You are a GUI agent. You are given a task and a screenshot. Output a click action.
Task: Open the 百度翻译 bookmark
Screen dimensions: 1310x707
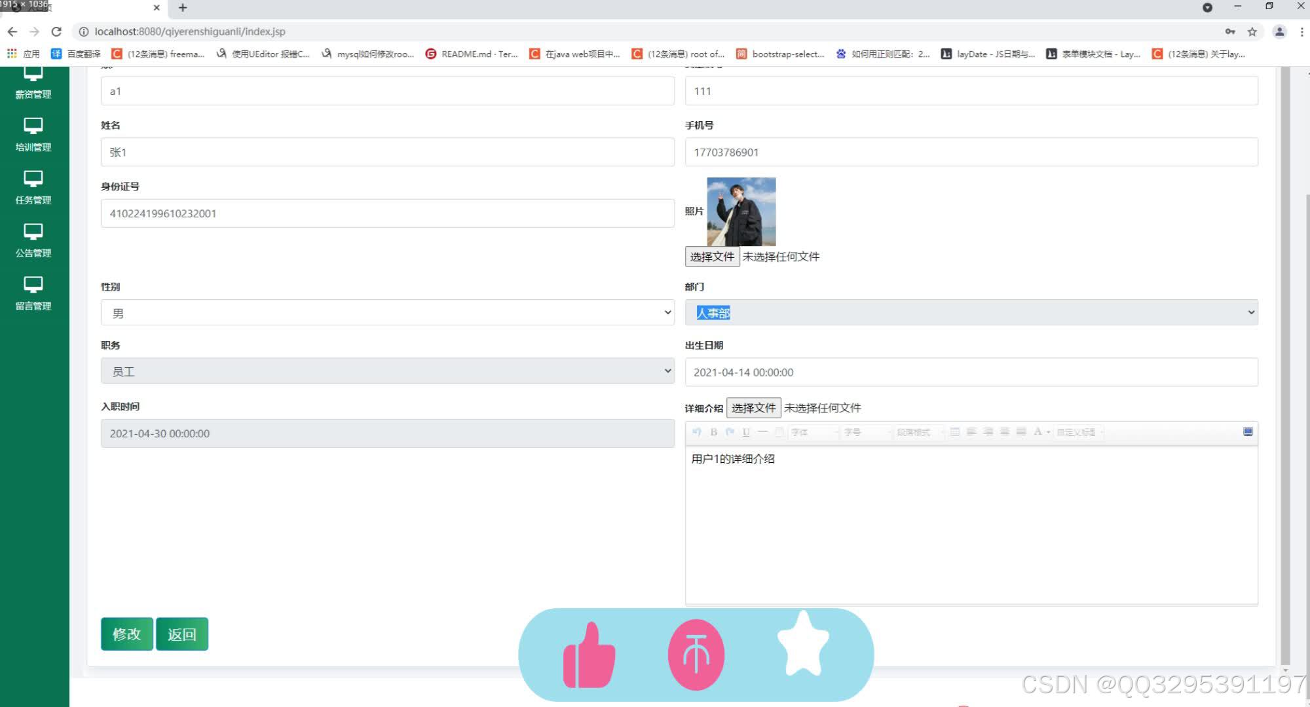76,54
